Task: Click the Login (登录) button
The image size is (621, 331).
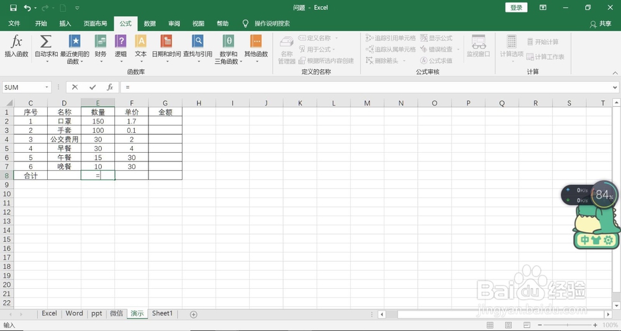Action: [516, 7]
